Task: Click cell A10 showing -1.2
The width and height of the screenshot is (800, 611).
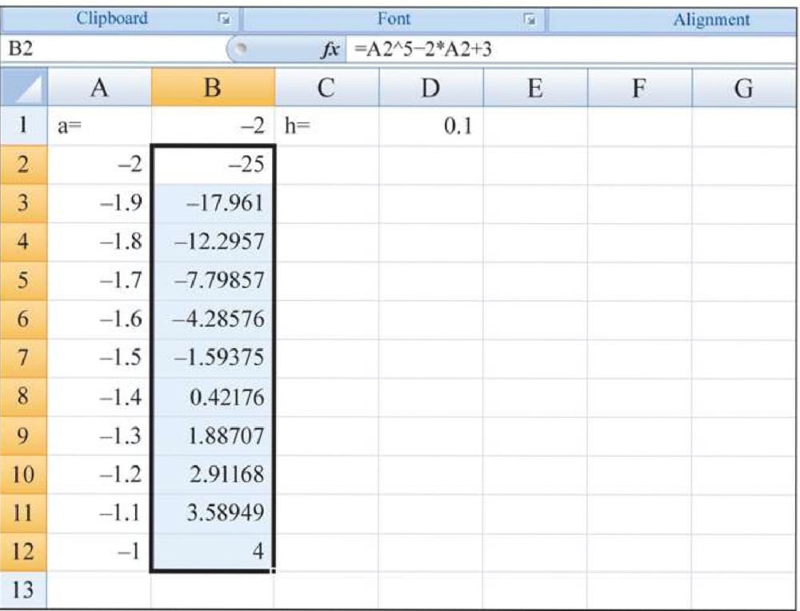Action: click(99, 475)
